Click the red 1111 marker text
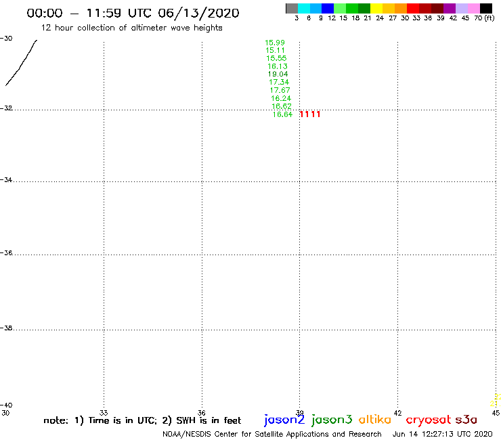The height and width of the screenshot is (440, 501). click(310, 114)
